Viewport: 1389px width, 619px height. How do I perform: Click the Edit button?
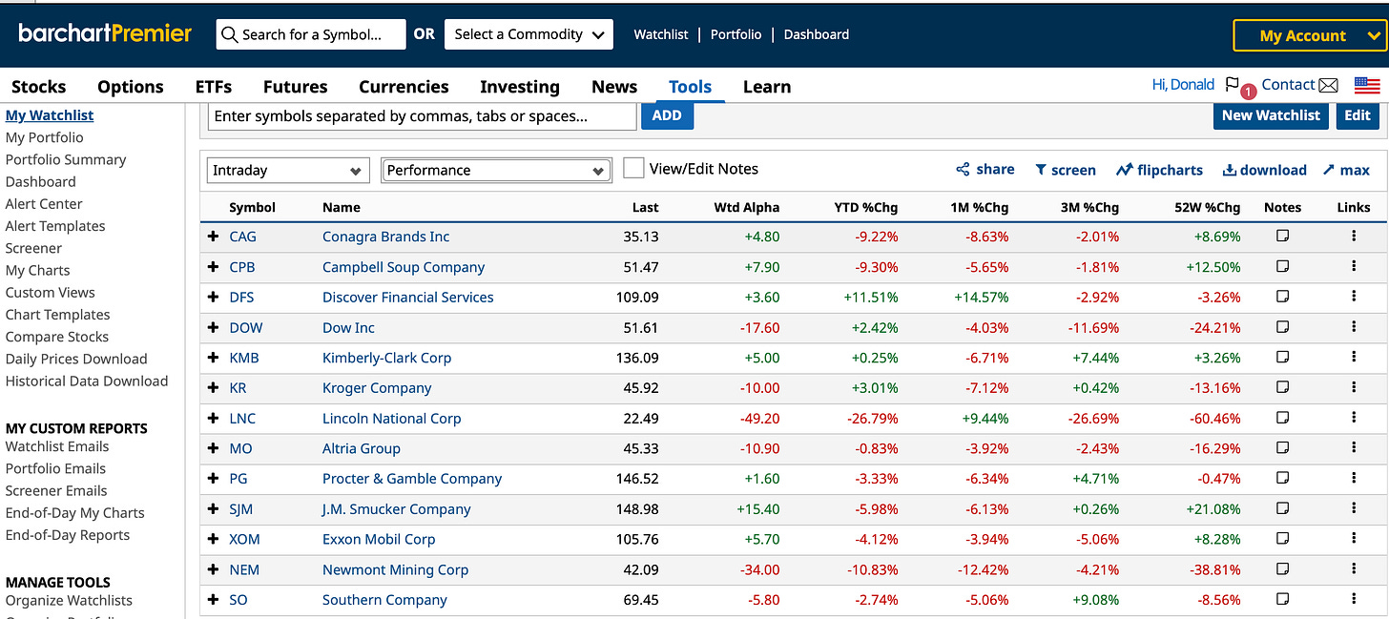coord(1358,115)
